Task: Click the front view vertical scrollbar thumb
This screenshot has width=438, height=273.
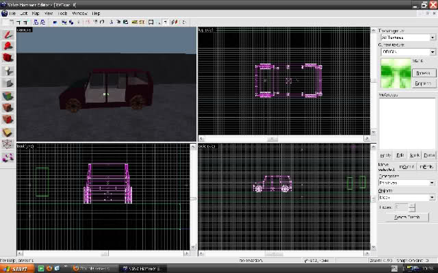Action: [193, 198]
